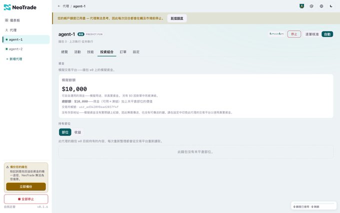The height and width of the screenshot is (213, 340).
Task: Open the 總覽 tab
Action: [x=64, y=52]
